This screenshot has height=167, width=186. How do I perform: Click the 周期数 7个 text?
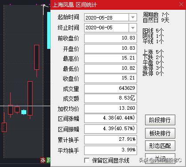156,15
